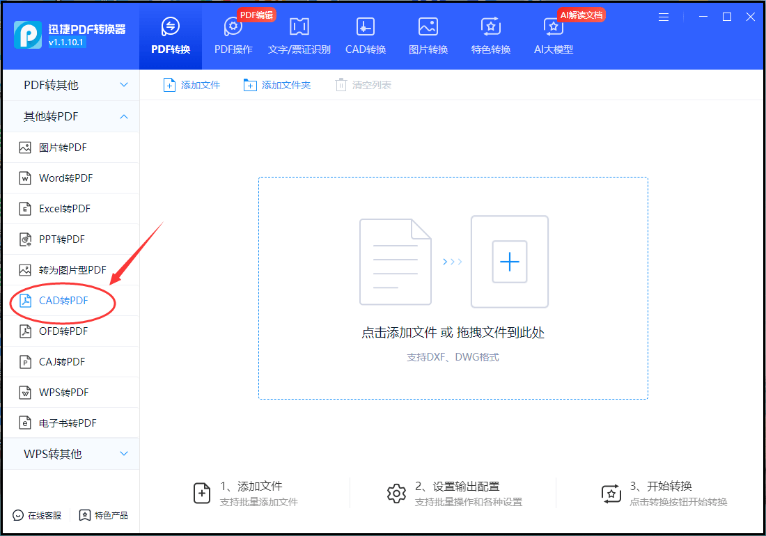Click the 迅捷PDF转换器 logo icon
Image resolution: width=766 pixels, height=536 pixels.
(x=28, y=35)
